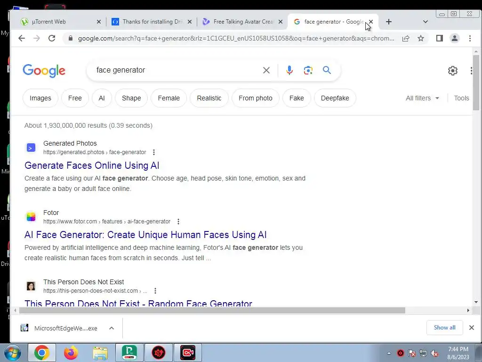Select the AI filter chip
Screen dimensions: 482x362
pyautogui.click(x=102, y=98)
